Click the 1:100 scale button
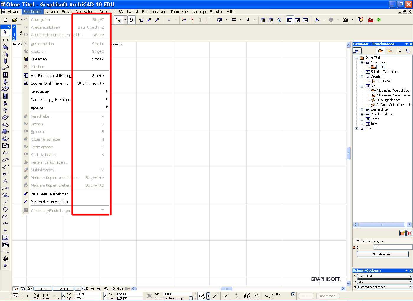Screen dimensions: 413x301 43,289
